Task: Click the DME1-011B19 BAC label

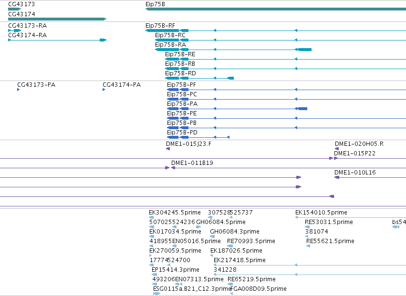Action: [192, 163]
